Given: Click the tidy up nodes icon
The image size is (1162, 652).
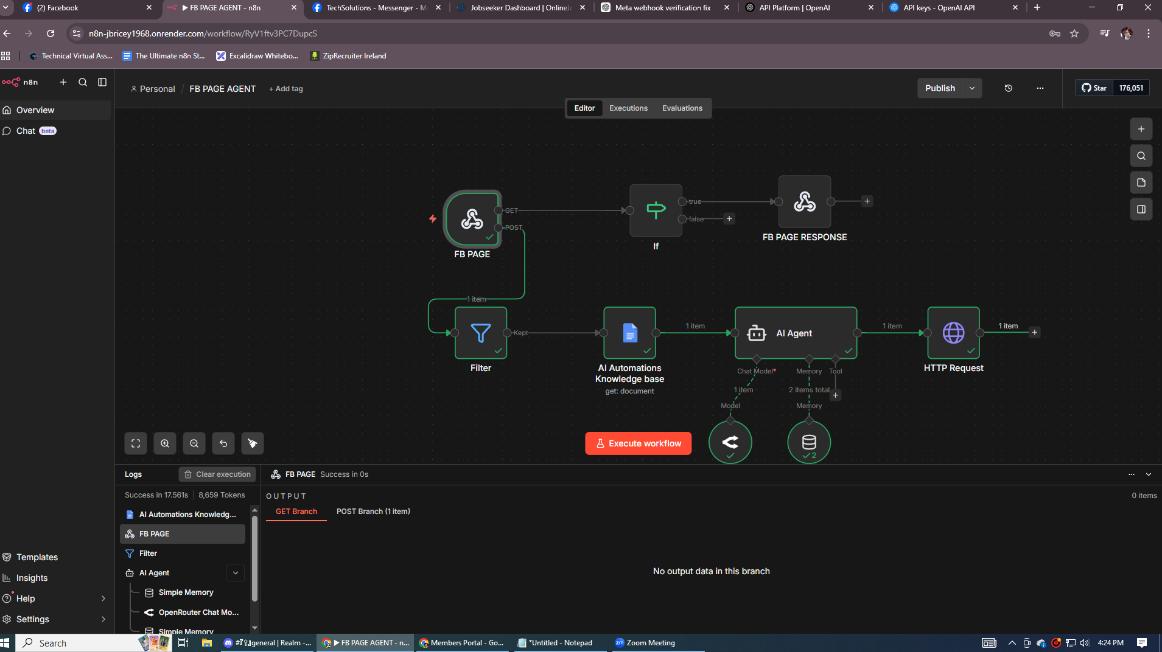Looking at the screenshot, I should pos(253,443).
